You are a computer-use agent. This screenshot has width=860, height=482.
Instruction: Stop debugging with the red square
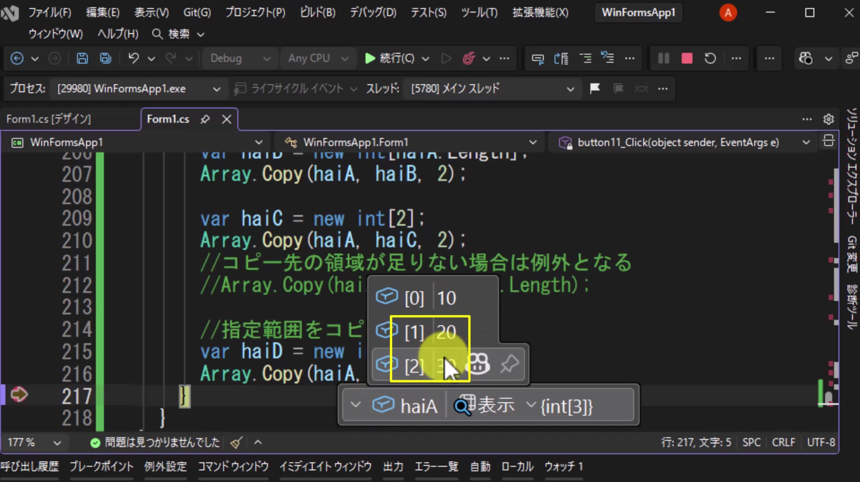point(687,58)
